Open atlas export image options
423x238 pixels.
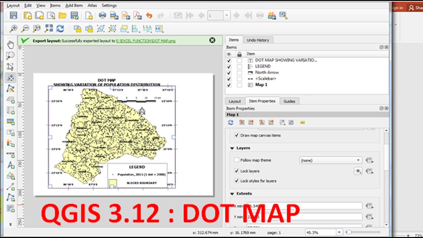click(272, 16)
